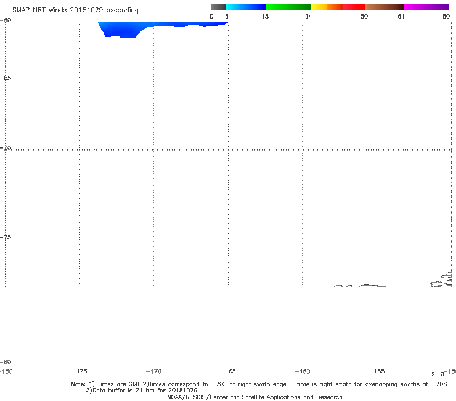456x401 pixels.
Task: Select the latitude label "-70"
Action: (6, 148)
